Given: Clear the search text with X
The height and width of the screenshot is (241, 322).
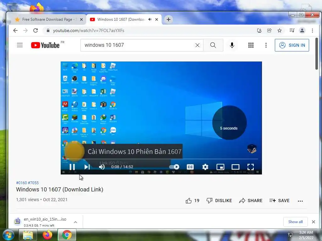Looking at the screenshot, I should click(x=197, y=45).
